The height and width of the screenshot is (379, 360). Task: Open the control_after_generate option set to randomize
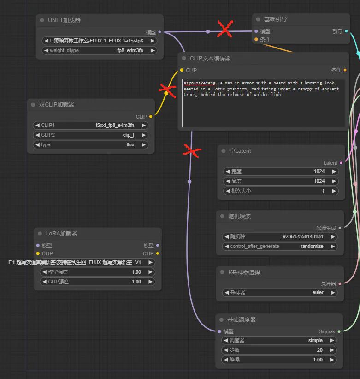pyautogui.click(x=280, y=246)
